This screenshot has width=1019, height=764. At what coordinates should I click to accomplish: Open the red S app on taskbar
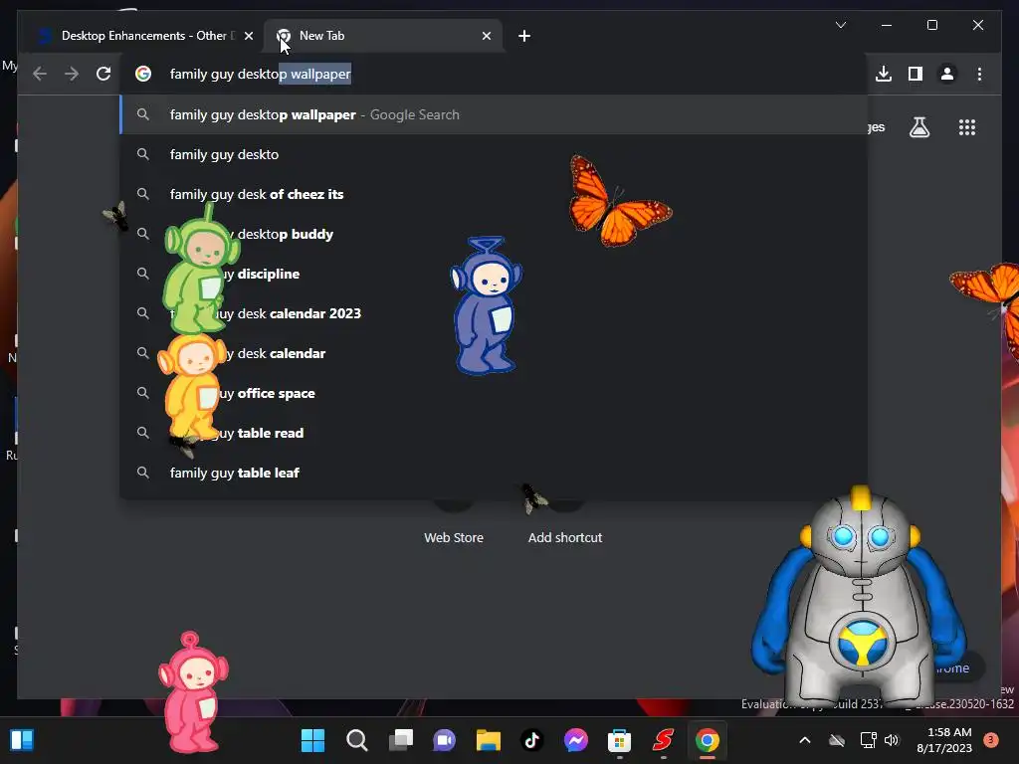[x=664, y=740]
